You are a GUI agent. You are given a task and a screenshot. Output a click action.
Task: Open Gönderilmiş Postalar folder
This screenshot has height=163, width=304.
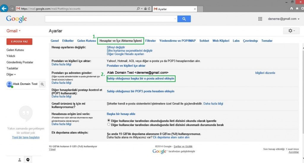tap(20, 62)
